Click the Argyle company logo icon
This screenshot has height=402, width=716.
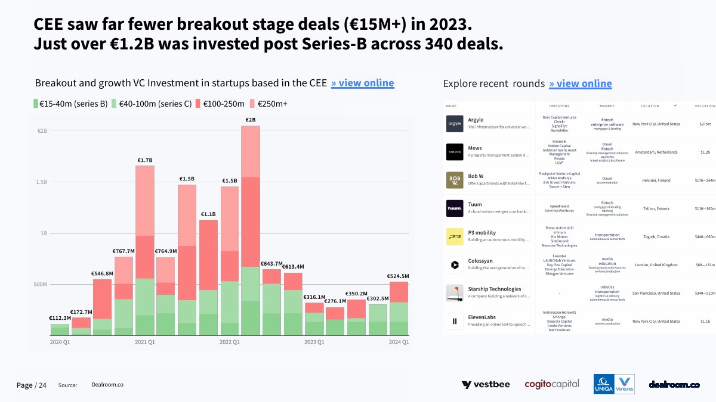pyautogui.click(x=455, y=123)
